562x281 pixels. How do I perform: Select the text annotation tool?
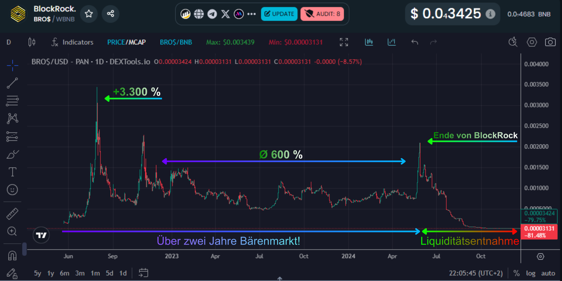12,172
